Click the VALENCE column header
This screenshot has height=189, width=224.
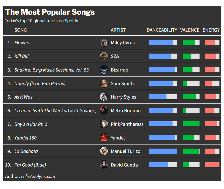point(190,30)
